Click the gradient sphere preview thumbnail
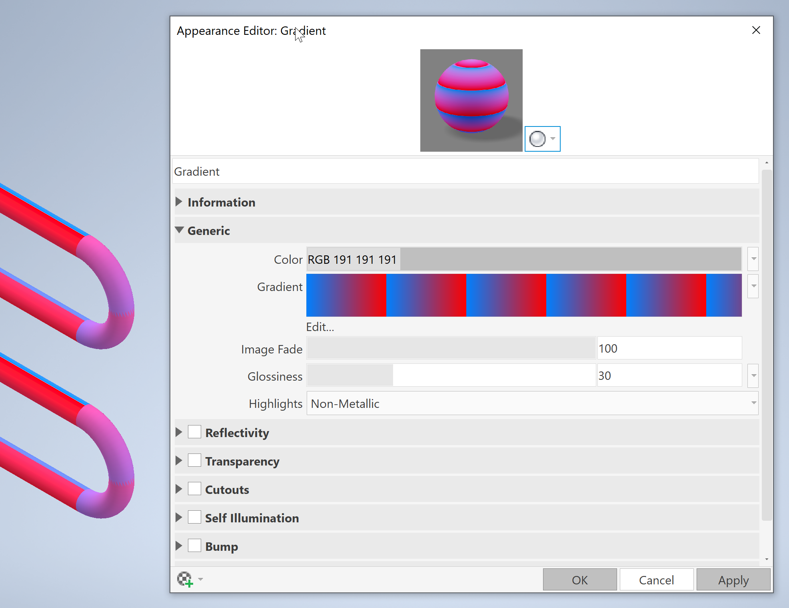This screenshot has height=608, width=789. tap(471, 100)
